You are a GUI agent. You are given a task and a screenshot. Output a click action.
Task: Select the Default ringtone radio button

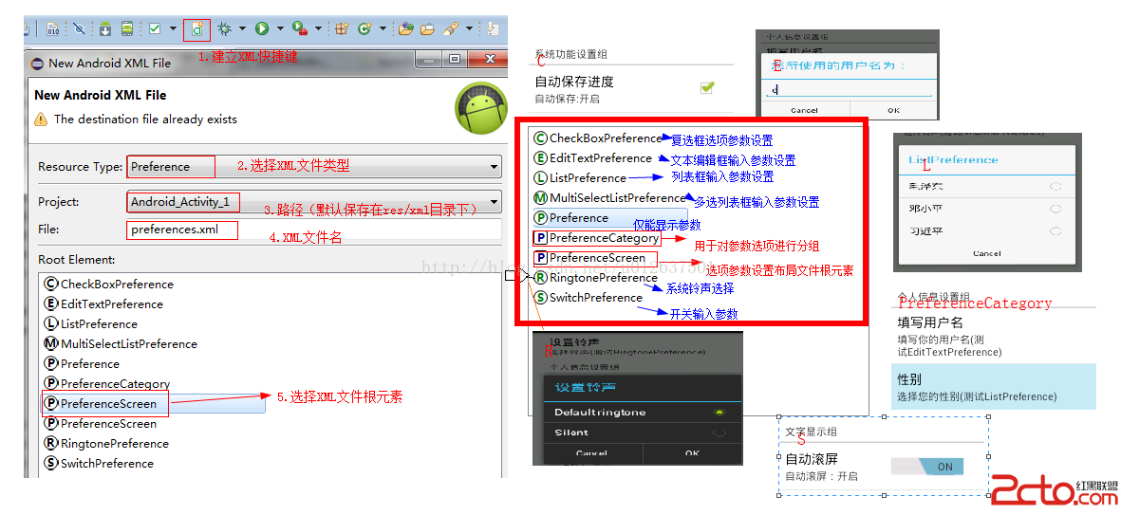(719, 413)
